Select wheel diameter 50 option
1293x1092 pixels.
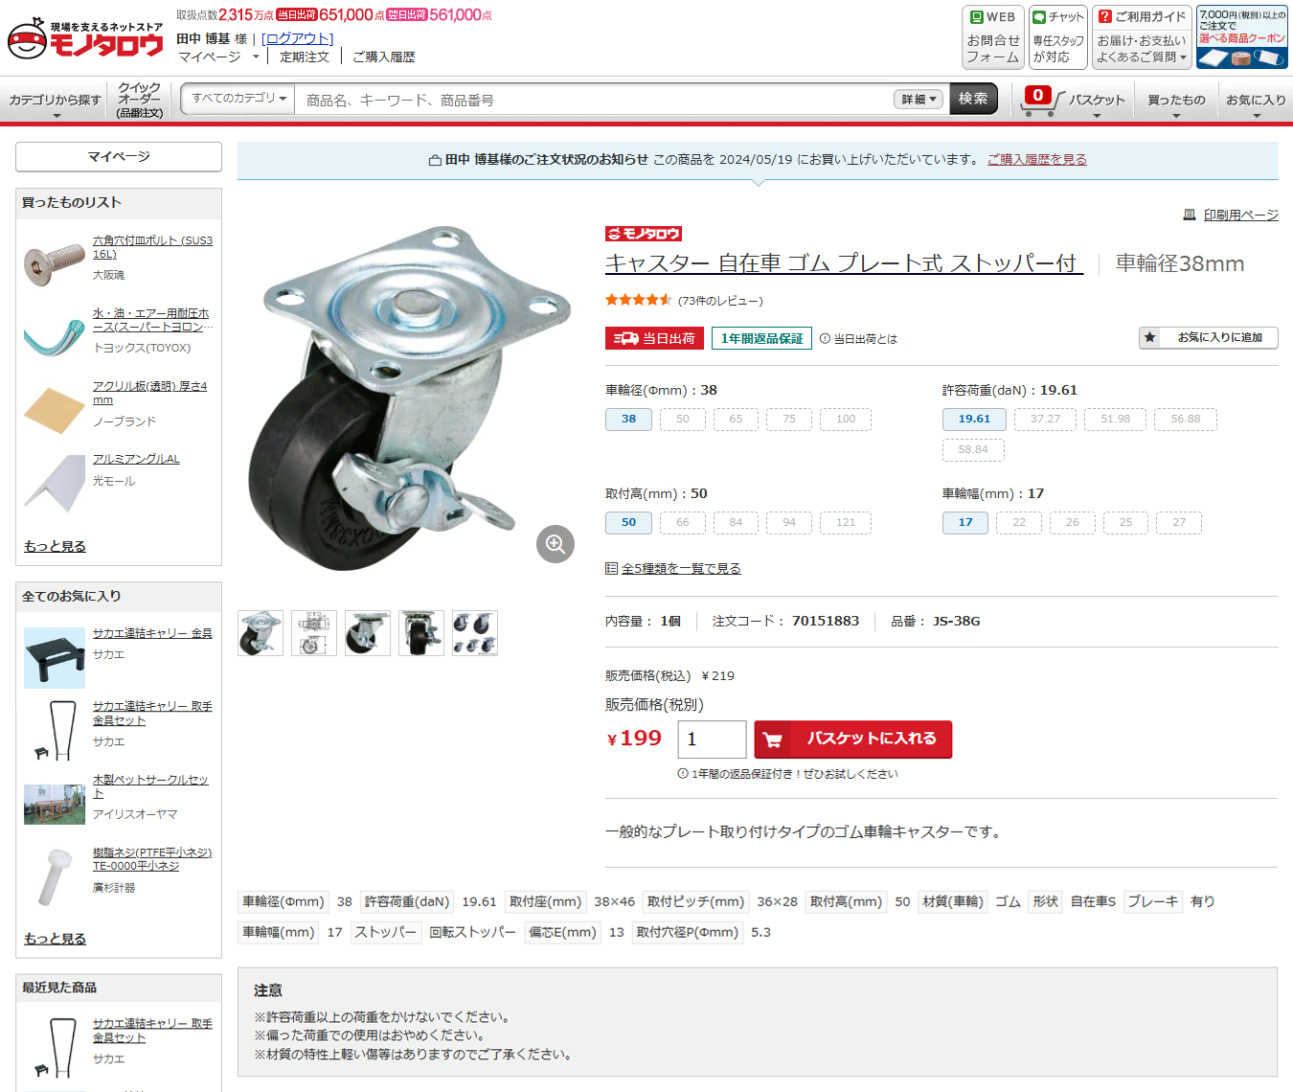click(x=682, y=420)
